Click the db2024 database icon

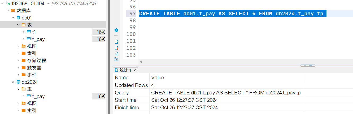click(x=18, y=82)
